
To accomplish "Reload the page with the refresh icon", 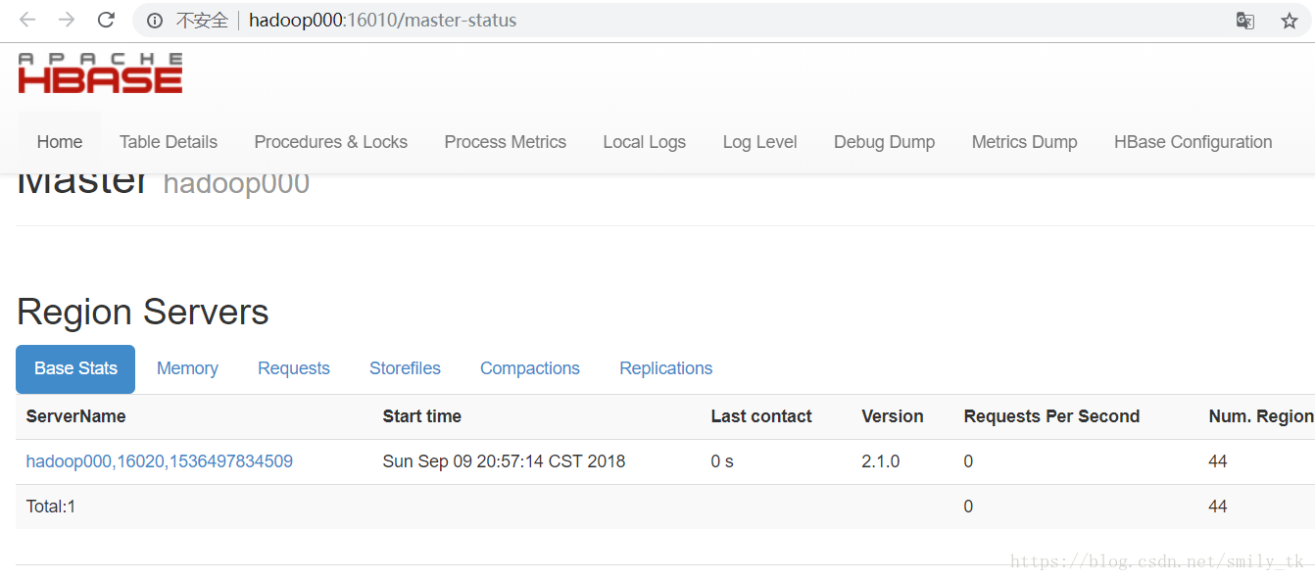I will click(107, 20).
